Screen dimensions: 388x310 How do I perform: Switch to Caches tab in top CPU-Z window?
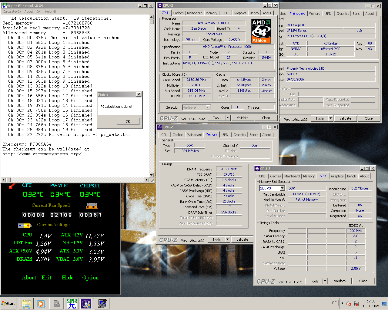point(178,13)
